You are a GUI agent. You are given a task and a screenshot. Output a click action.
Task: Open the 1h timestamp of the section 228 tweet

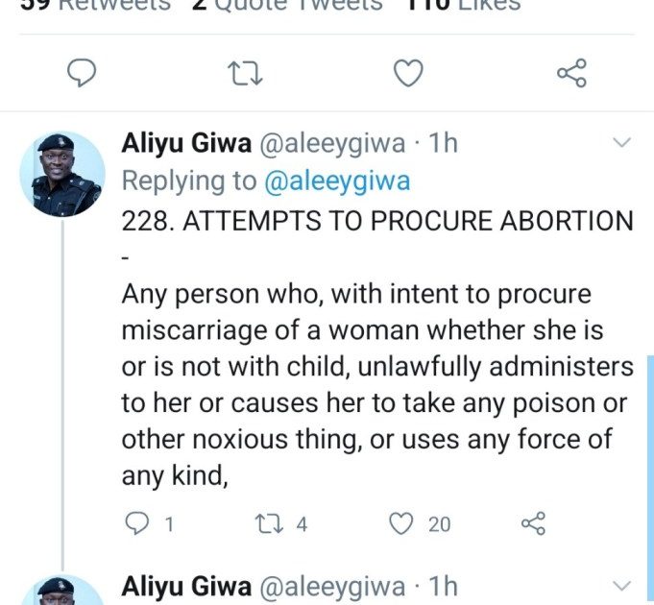443,144
